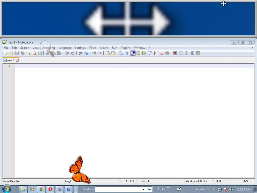Viewport: 257px width, 193px height.
Task: Show hidden tray icons arrow
Action: tap(213, 189)
